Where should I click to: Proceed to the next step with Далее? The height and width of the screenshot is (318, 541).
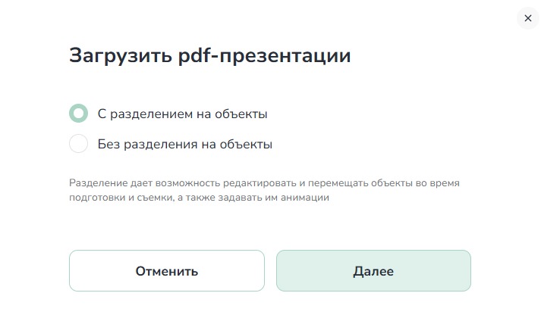(x=373, y=271)
